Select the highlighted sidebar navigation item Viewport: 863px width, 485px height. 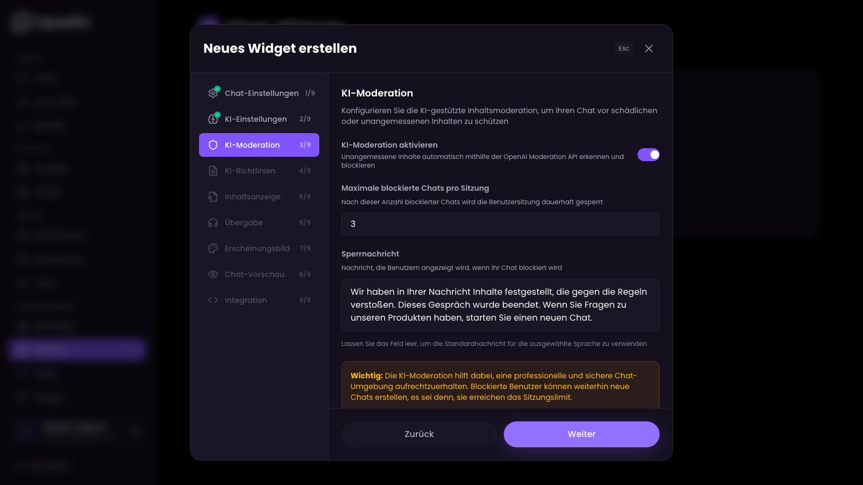click(x=76, y=350)
